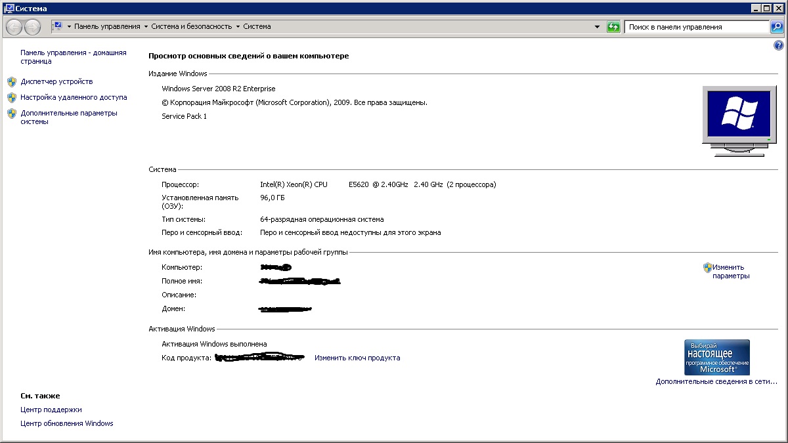The height and width of the screenshot is (443, 788).
Task: Click the computer icon in the address bar
Action: 57,26
